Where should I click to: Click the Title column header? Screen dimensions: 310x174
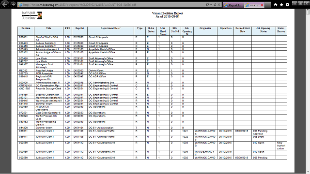(x=48, y=31)
